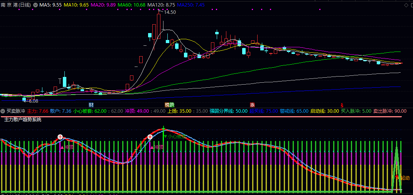The image size is (413, 195).
Task: Click the red $ dividend marker
Action: click(x=341, y=105)
